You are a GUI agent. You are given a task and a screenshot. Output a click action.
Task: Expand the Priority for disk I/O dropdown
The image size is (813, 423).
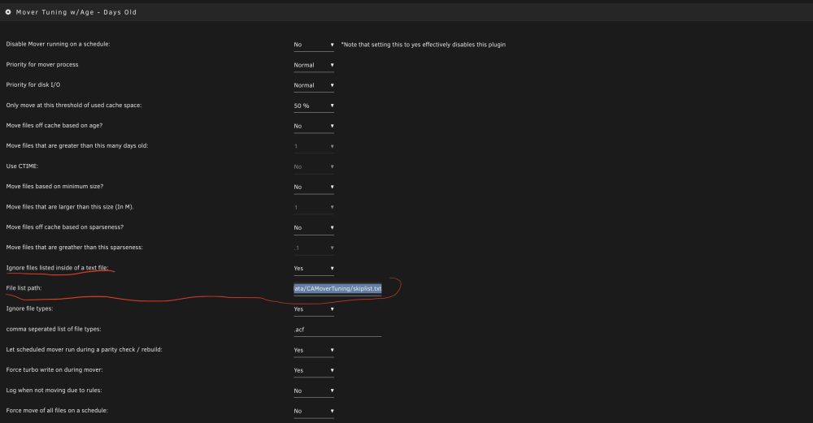pyautogui.click(x=314, y=85)
